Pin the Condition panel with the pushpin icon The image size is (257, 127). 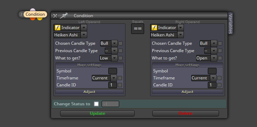click(x=64, y=16)
